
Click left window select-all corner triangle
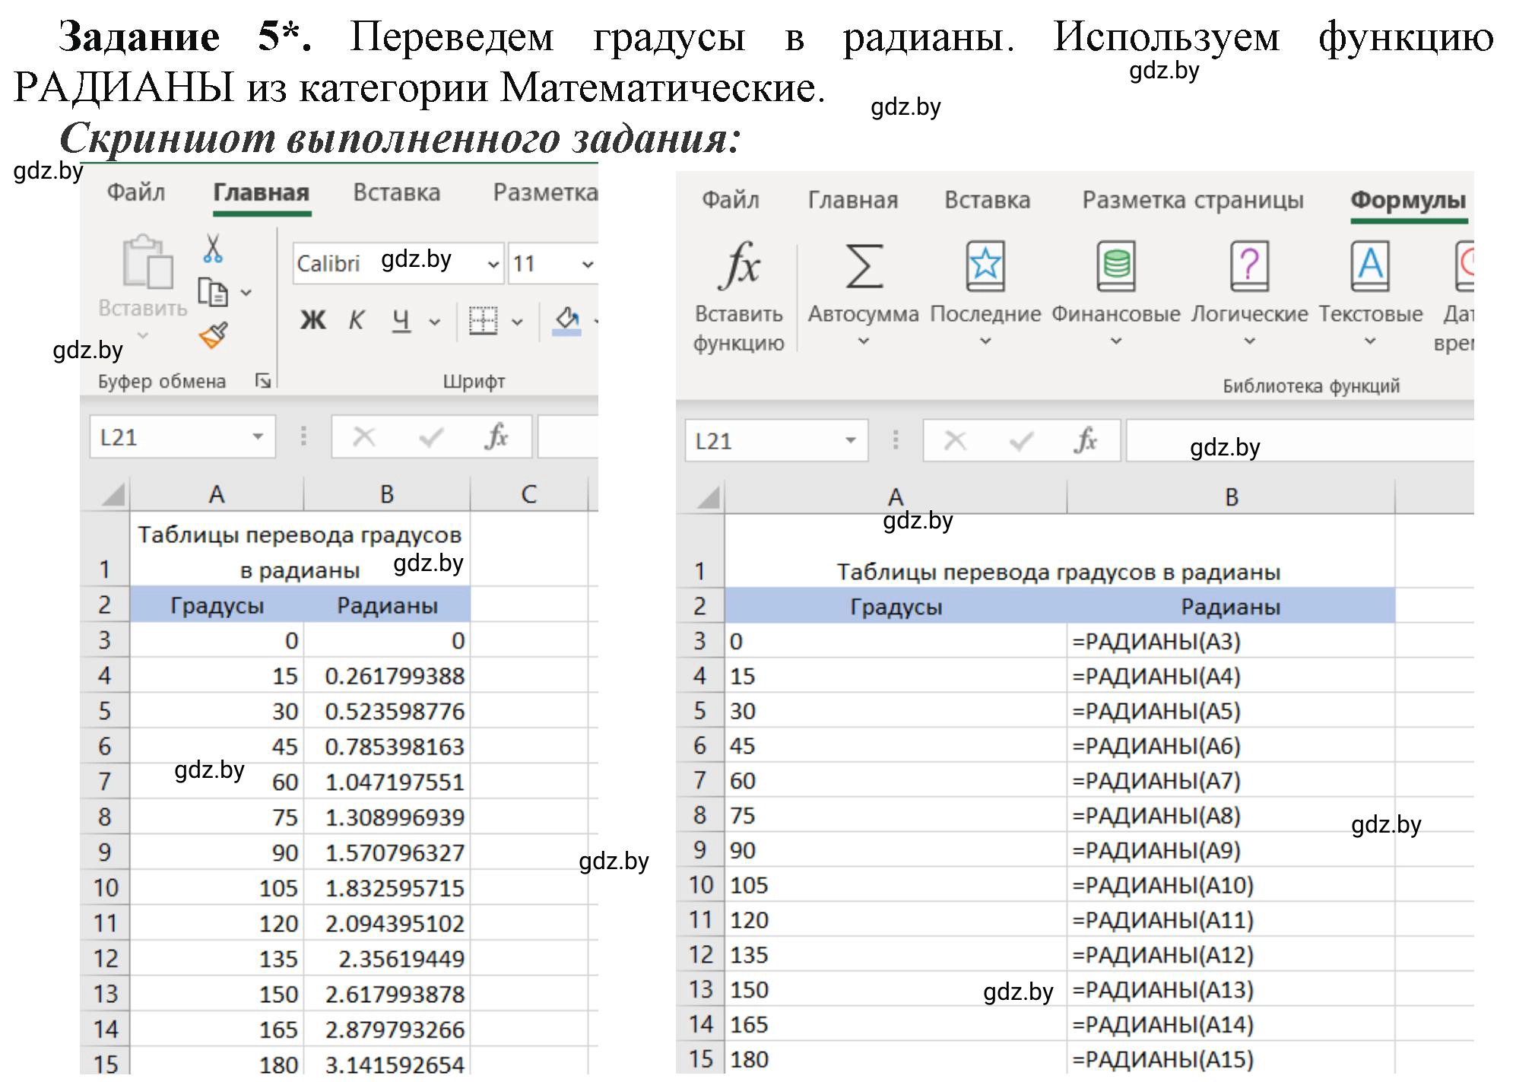pyautogui.click(x=112, y=494)
